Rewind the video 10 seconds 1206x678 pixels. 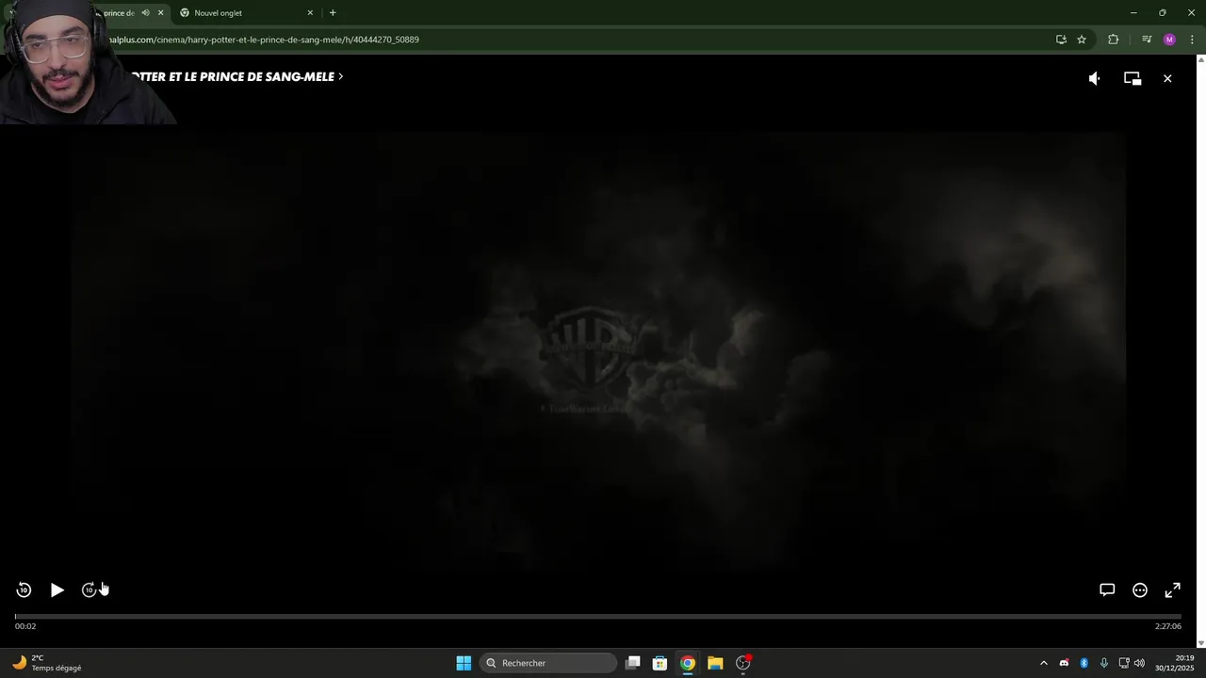(x=24, y=590)
